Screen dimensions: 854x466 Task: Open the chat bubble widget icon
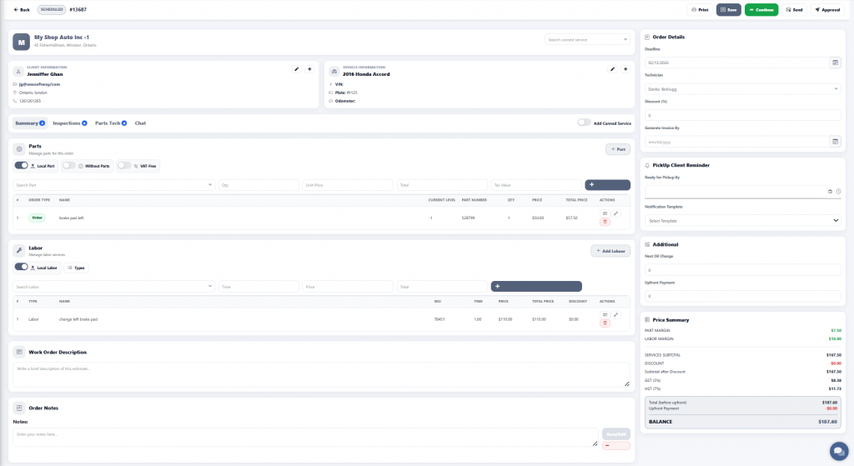pos(837,450)
